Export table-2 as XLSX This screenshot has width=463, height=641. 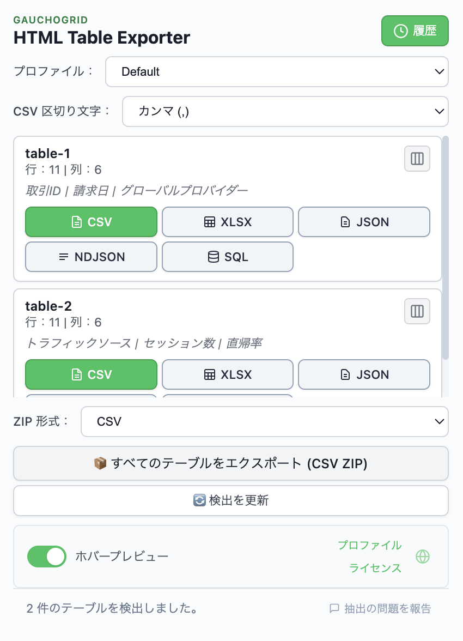(x=227, y=374)
